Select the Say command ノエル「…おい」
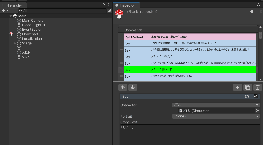Viewport: 263px width, 145px height. (190, 56)
